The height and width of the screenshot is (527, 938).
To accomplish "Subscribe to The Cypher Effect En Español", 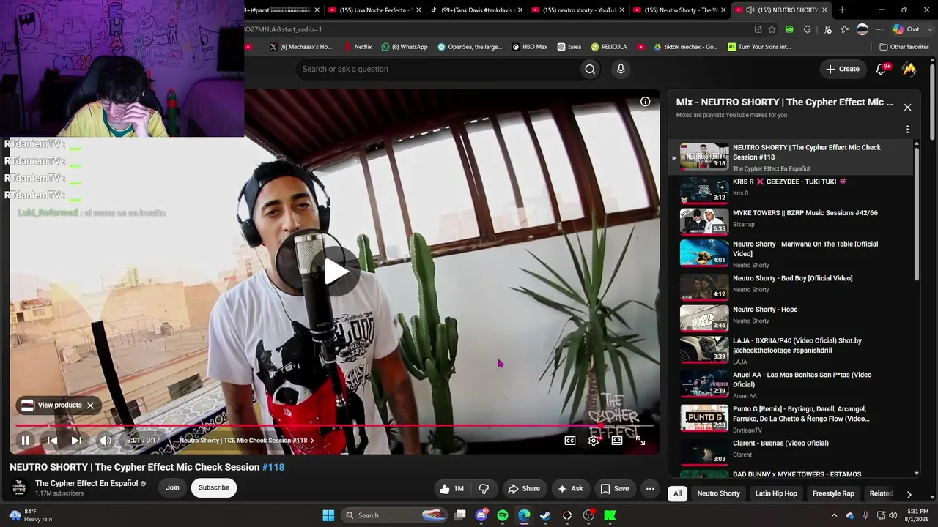I will pos(214,487).
